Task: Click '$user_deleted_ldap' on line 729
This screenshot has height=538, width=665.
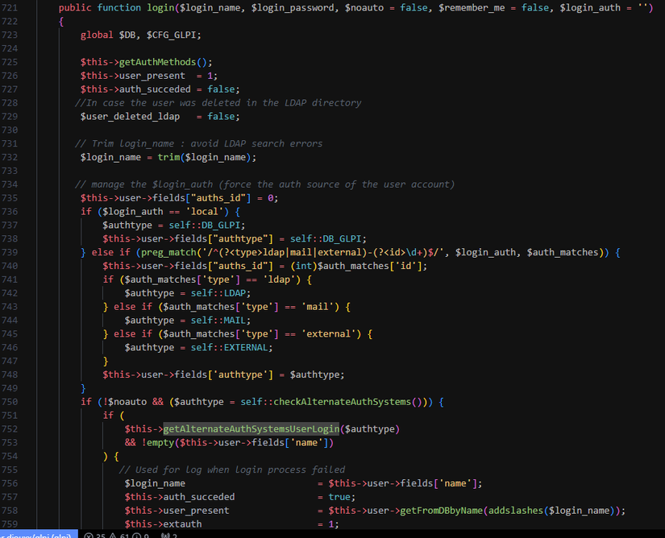Action: click(131, 116)
